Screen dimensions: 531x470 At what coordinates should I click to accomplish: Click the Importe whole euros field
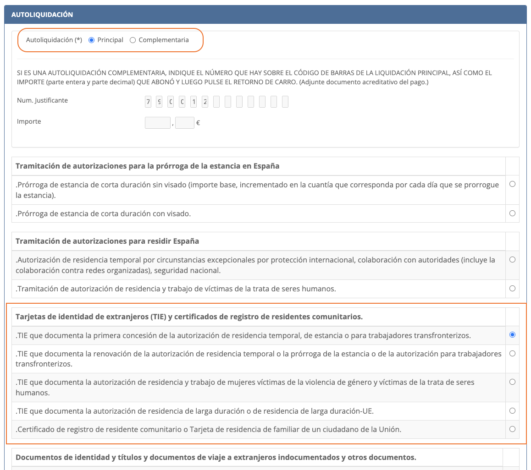157,123
